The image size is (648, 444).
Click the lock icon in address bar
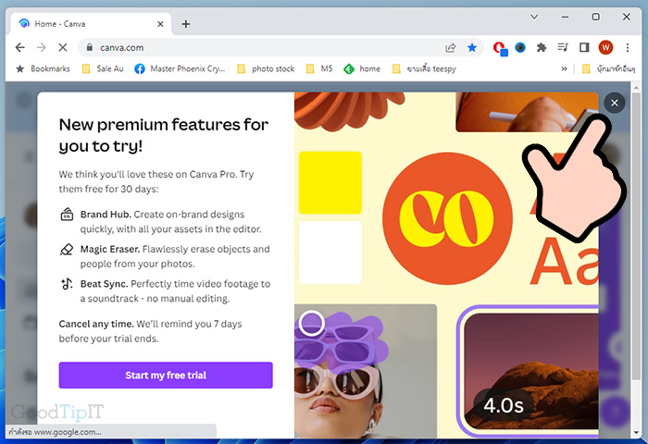click(90, 47)
